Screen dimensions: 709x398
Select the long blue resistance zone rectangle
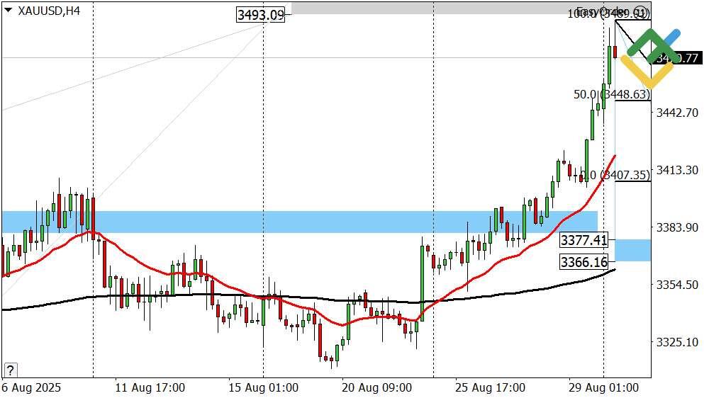click(298, 221)
